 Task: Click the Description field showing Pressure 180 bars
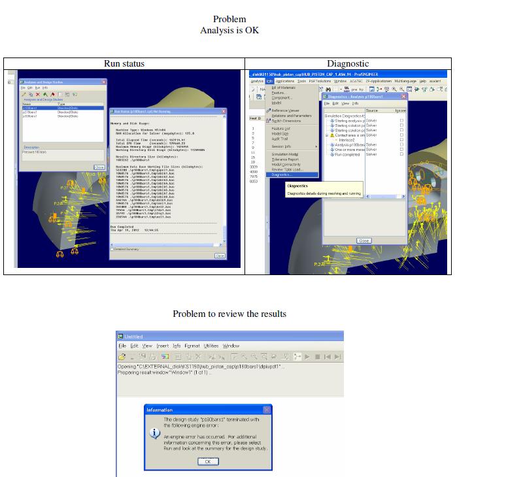point(63,155)
